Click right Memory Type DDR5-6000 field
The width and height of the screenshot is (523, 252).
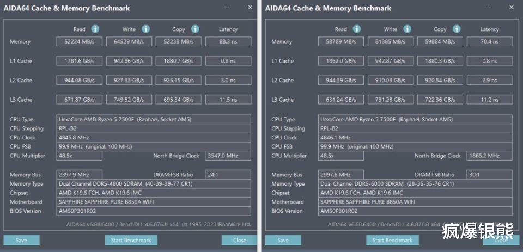(x=416, y=184)
